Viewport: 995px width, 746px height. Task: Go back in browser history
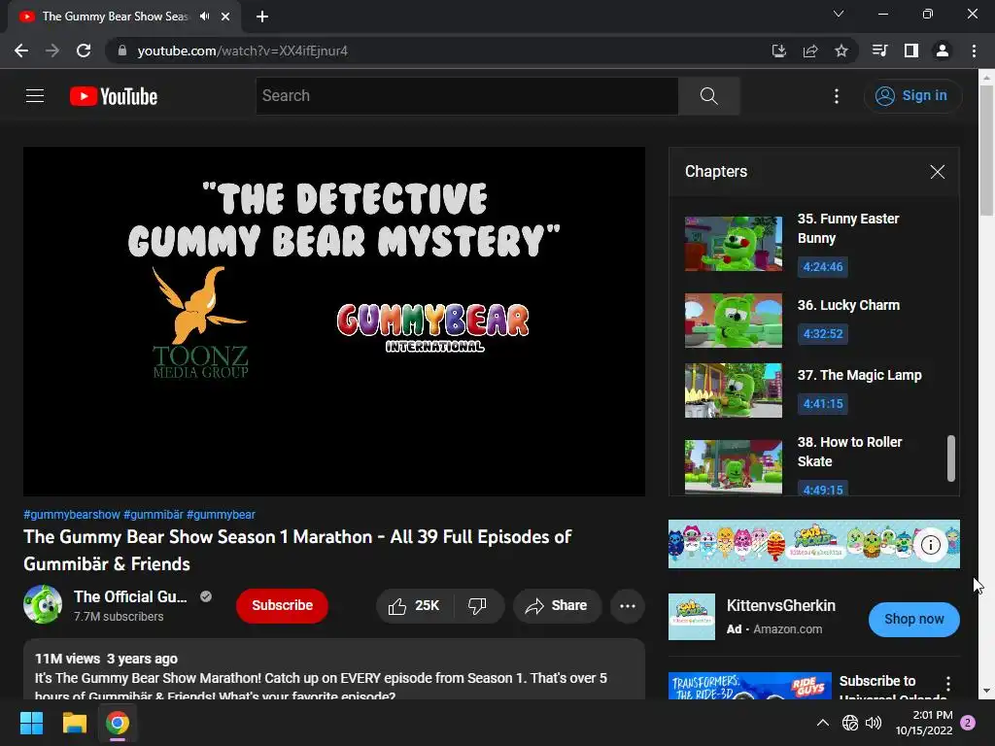[21, 51]
